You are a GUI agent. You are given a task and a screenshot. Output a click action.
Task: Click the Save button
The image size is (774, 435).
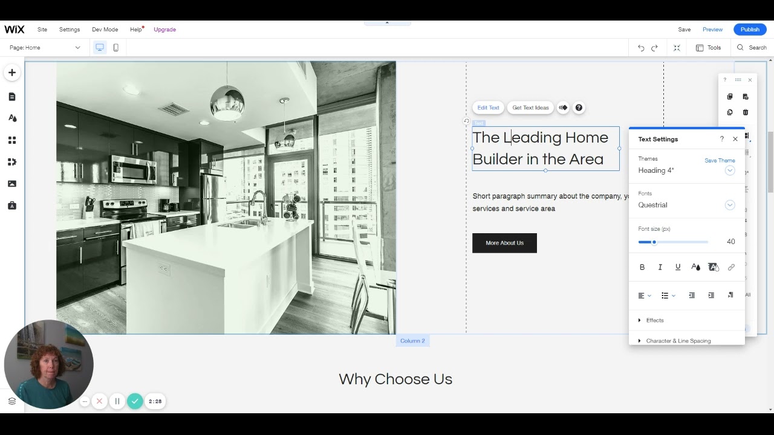click(685, 29)
